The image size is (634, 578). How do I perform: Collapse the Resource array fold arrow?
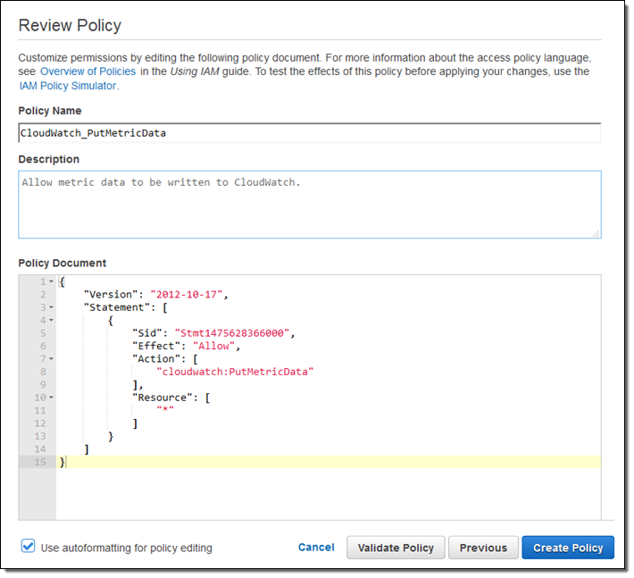51,398
